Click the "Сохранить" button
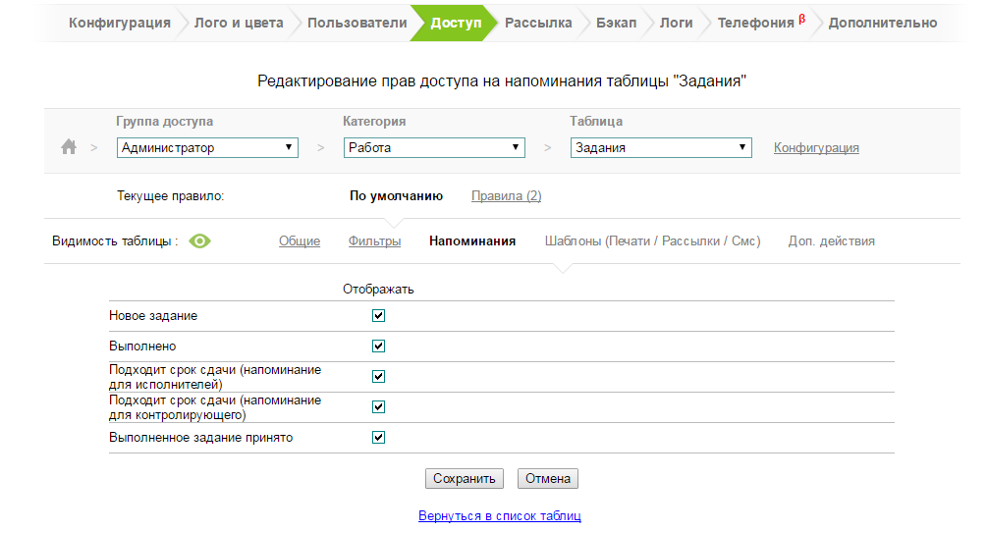The height and width of the screenshot is (533, 988). [465, 479]
